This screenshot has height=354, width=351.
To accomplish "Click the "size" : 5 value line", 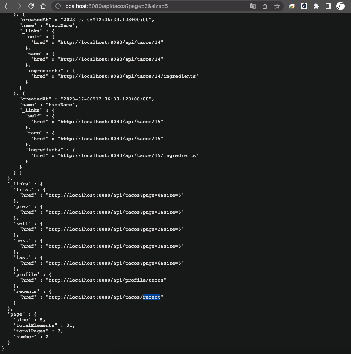I will [29, 320].
